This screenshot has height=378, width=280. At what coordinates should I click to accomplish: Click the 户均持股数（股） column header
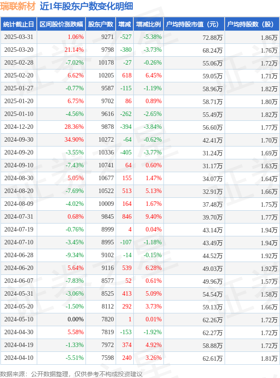point(252,24)
